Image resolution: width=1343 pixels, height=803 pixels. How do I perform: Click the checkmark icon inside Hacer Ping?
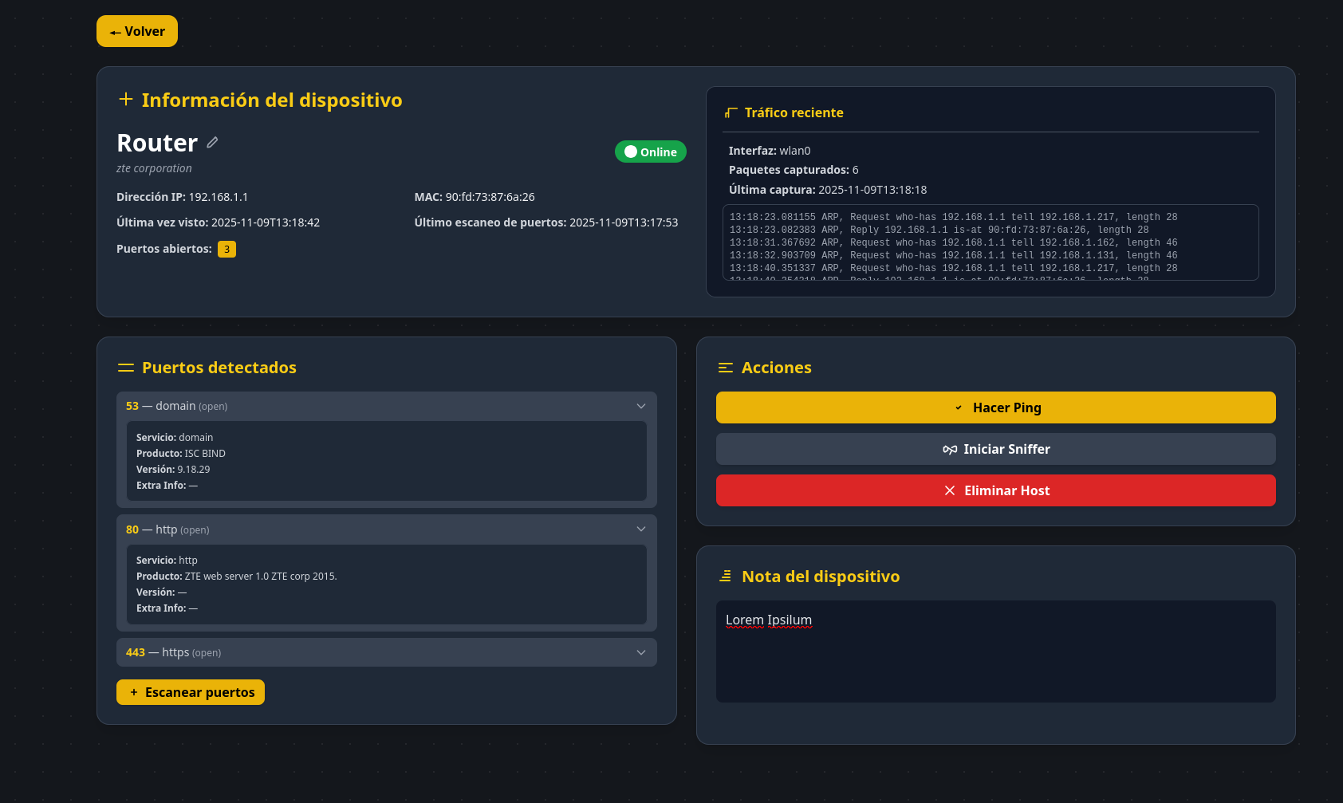pos(959,407)
